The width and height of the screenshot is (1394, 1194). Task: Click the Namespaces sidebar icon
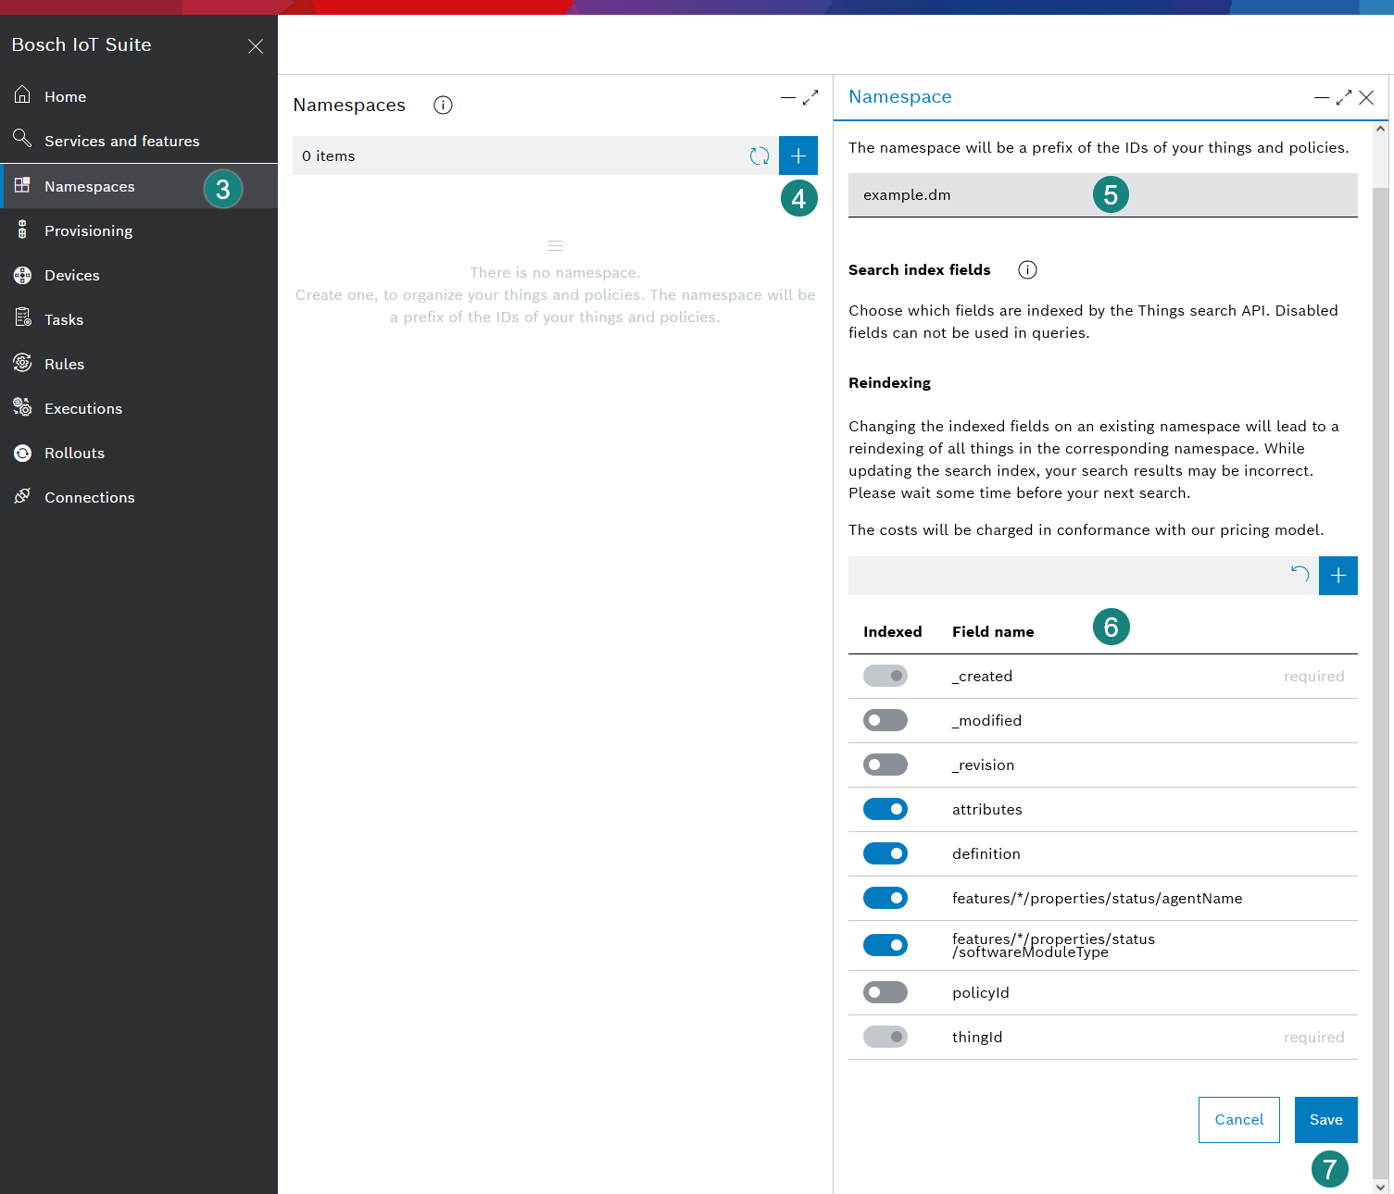coord(22,185)
